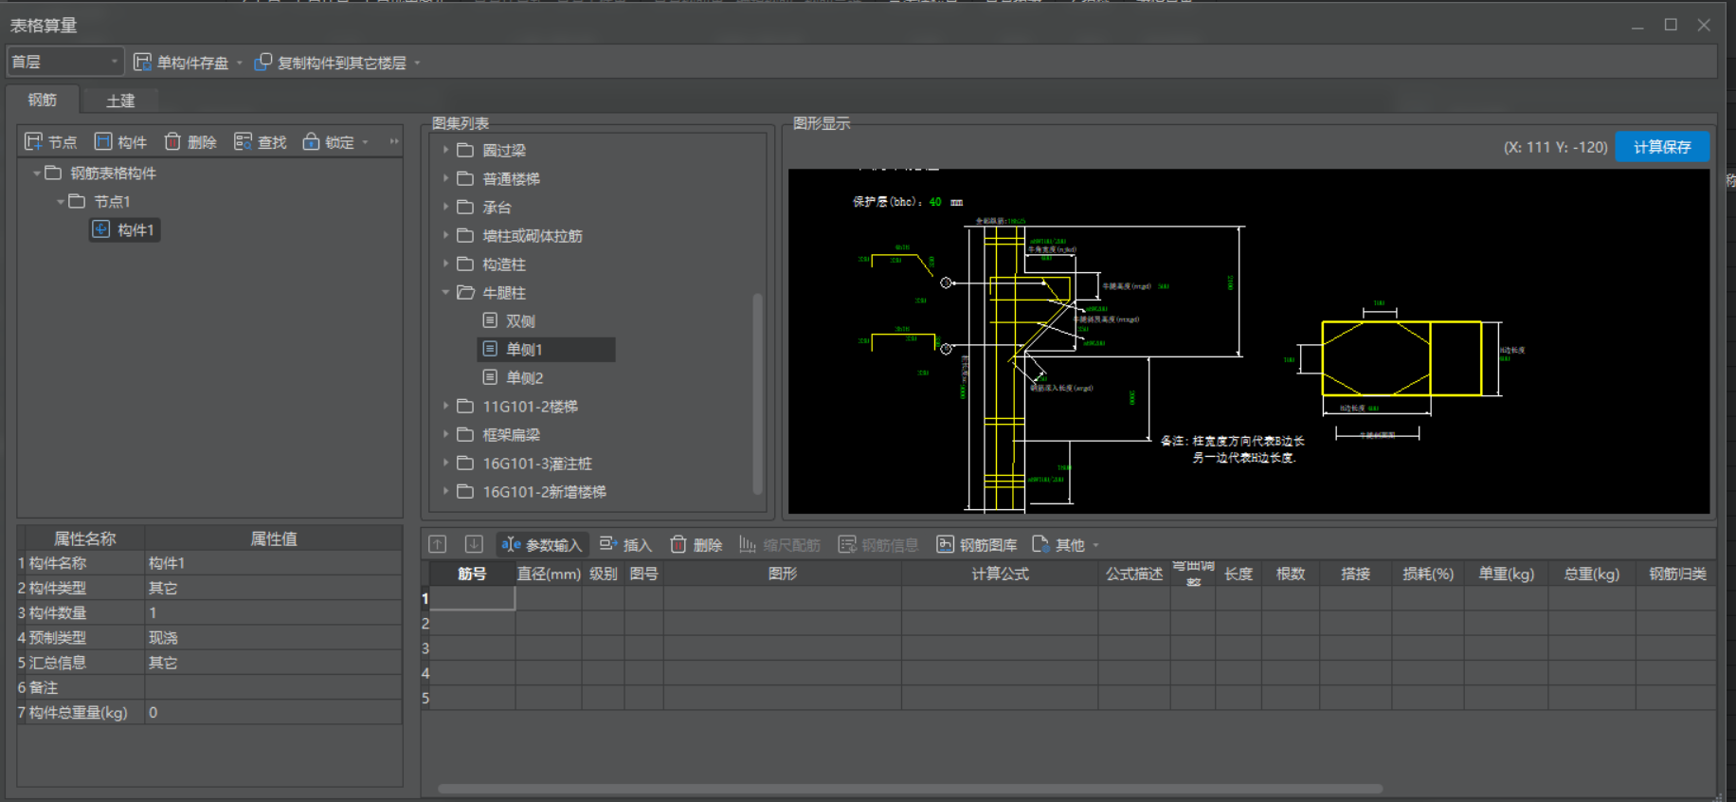Click the 保护层 value 40 in drawing
This screenshot has width=1736, height=802.
[935, 202]
